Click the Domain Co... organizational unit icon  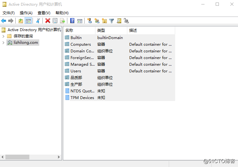67,51
